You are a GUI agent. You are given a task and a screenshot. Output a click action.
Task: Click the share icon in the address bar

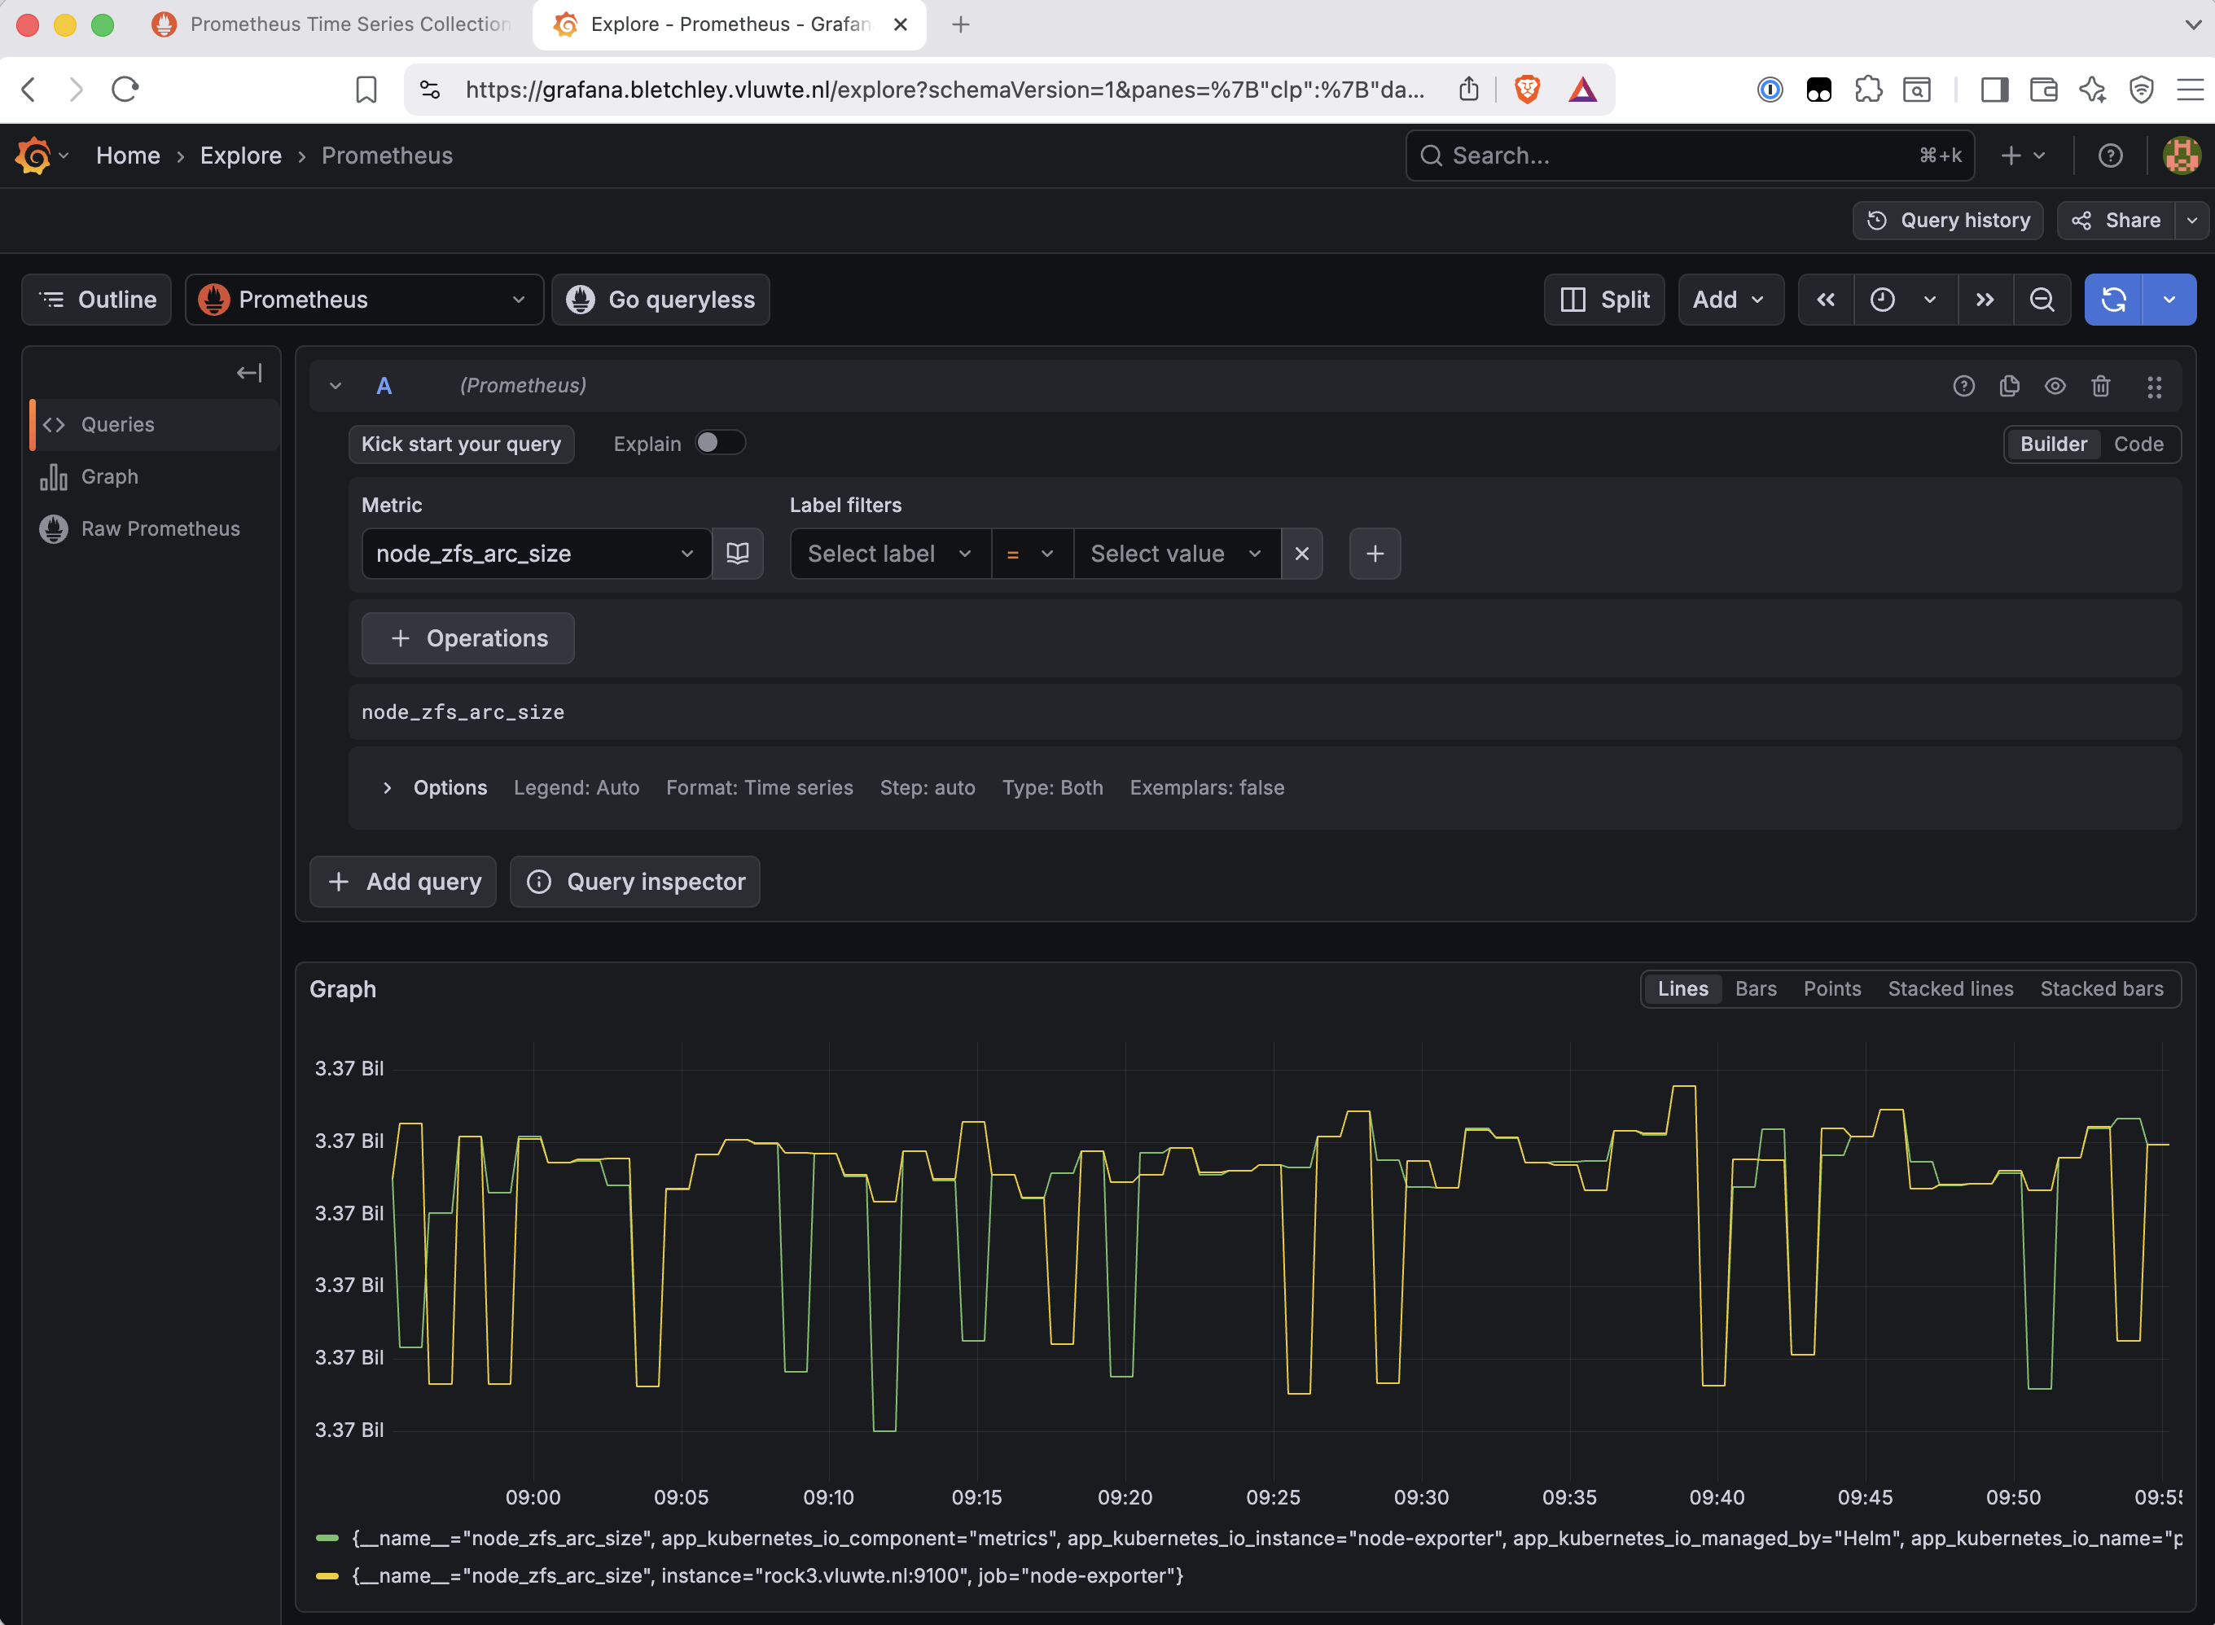pyautogui.click(x=1468, y=90)
